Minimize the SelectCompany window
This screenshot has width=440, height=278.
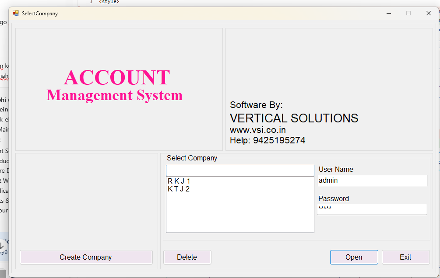[x=389, y=13]
